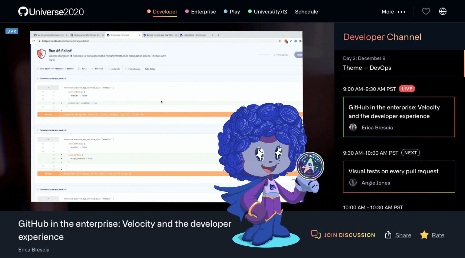Open the Univers(ity) external link
The width and height of the screenshot is (465, 258).
click(x=270, y=12)
